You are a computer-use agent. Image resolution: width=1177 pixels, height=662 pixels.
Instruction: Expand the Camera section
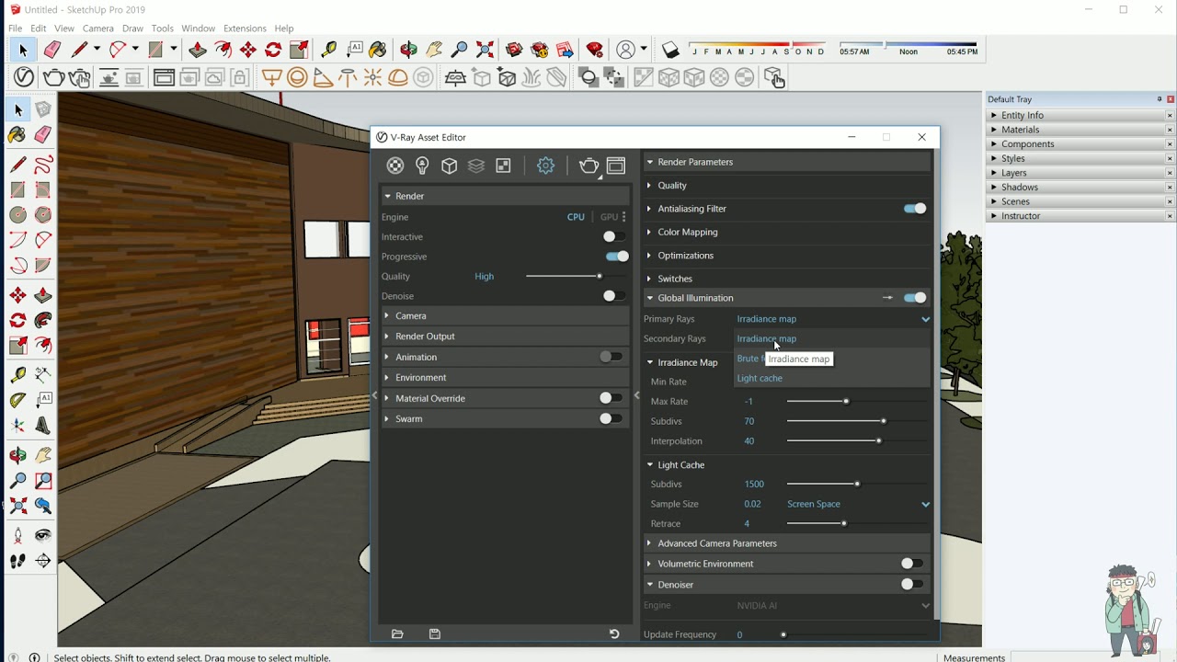coord(505,315)
